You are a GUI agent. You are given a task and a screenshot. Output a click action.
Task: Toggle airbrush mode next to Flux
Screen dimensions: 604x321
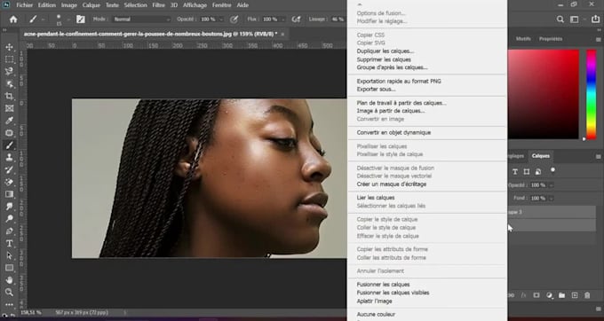coord(296,20)
